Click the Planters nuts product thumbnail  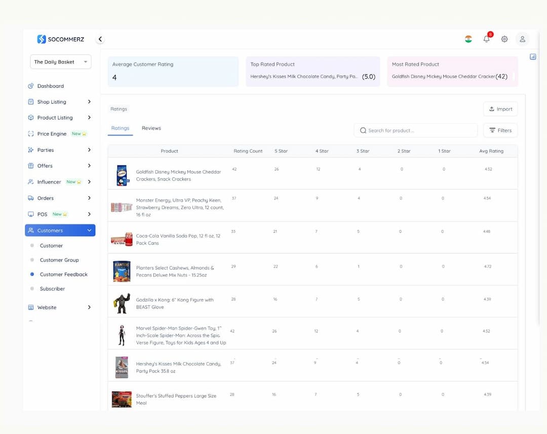[122, 271]
